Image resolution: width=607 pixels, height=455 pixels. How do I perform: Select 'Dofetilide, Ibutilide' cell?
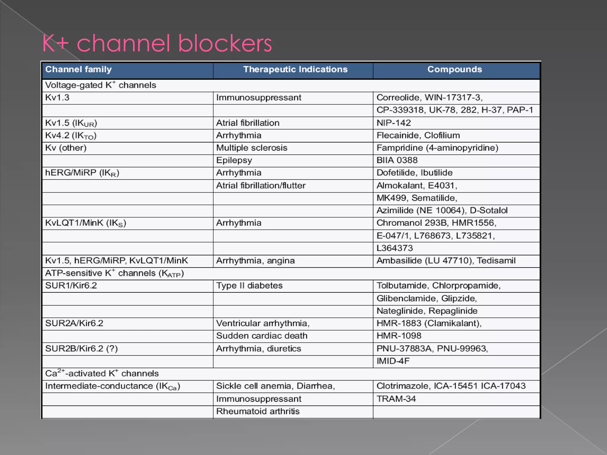coord(456,173)
